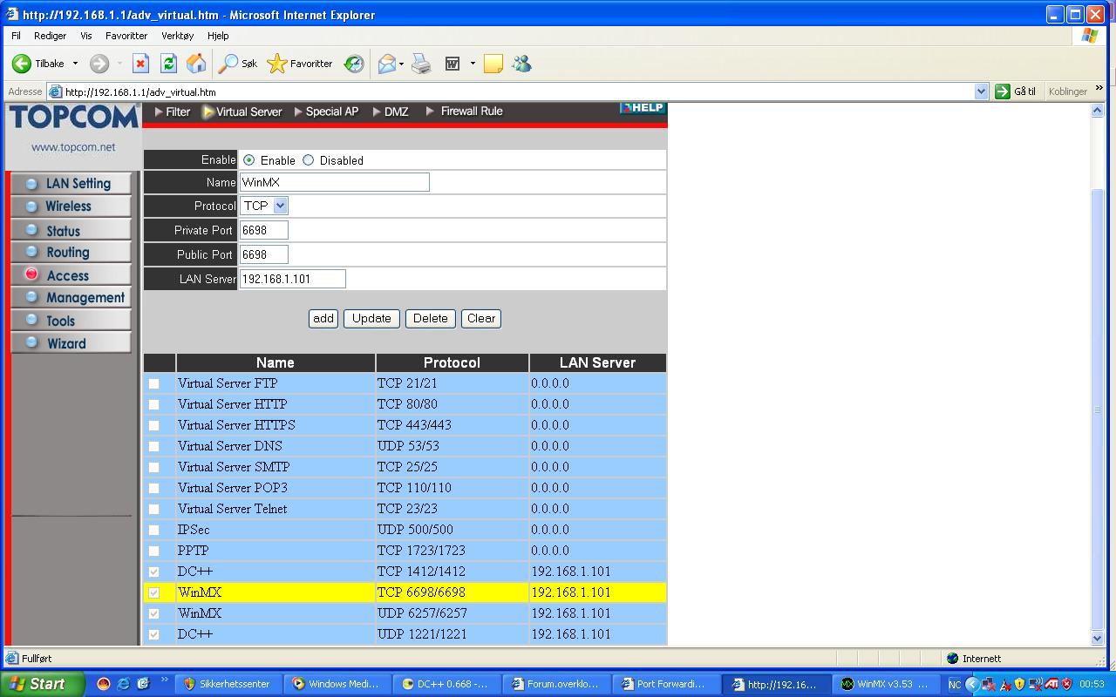The image size is (1116, 697).
Task: Click the Stop loading icon
Action: [x=140, y=64]
